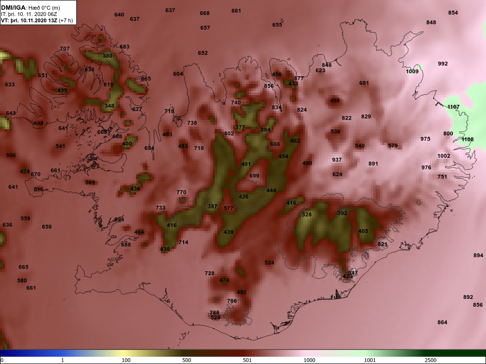Select the map value '524'

pyautogui.click(x=269, y=263)
